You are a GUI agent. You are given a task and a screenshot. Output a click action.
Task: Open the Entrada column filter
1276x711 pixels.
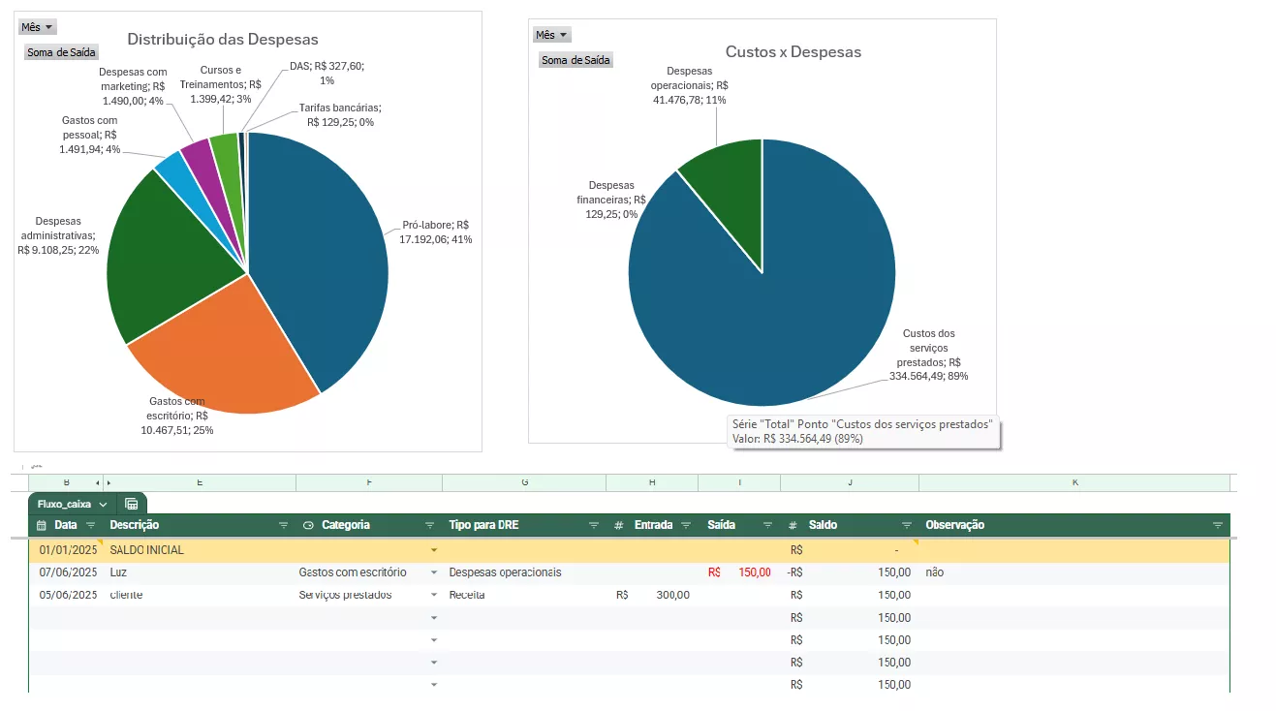(686, 525)
